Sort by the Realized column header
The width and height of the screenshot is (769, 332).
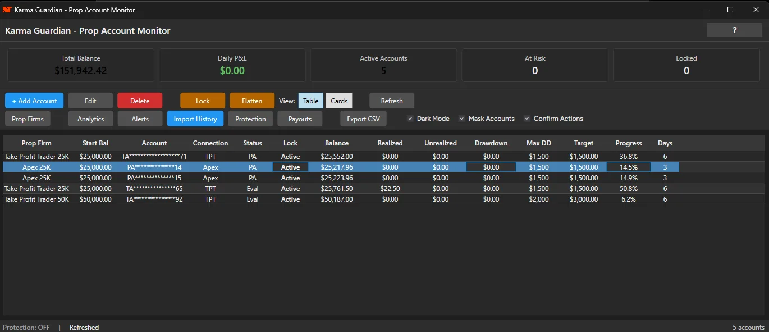click(x=390, y=143)
